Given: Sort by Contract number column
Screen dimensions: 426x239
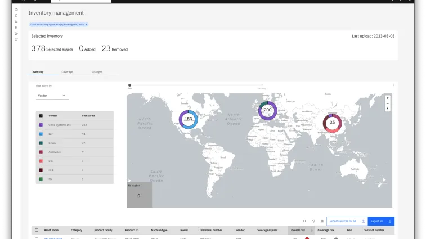Looking at the screenshot, I should tap(374, 230).
